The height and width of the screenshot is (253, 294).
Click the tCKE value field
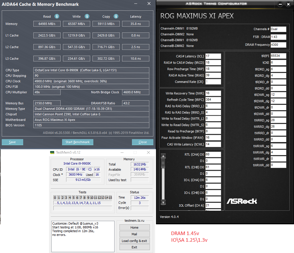(278, 63)
